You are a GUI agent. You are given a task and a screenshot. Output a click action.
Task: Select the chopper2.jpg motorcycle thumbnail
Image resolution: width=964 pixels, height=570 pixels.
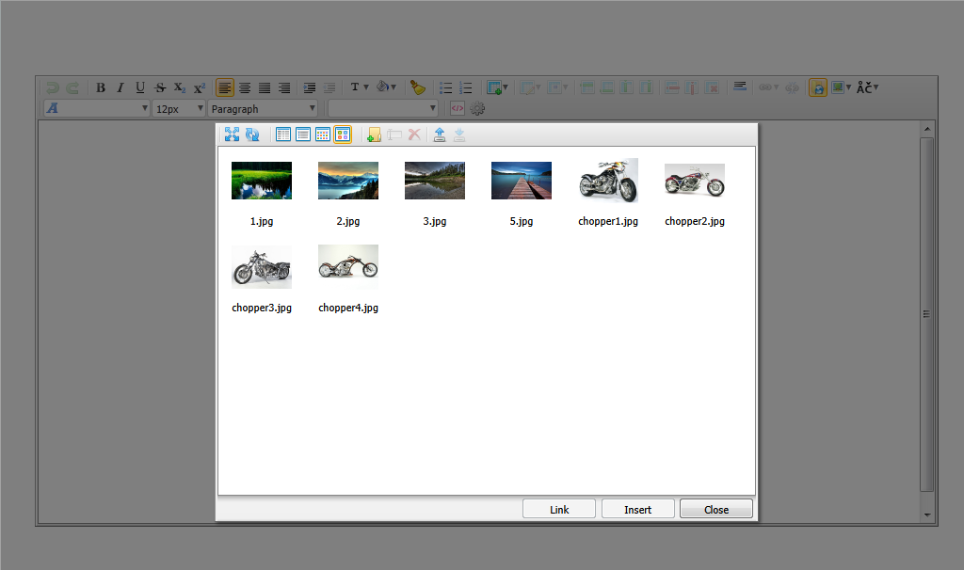695,181
